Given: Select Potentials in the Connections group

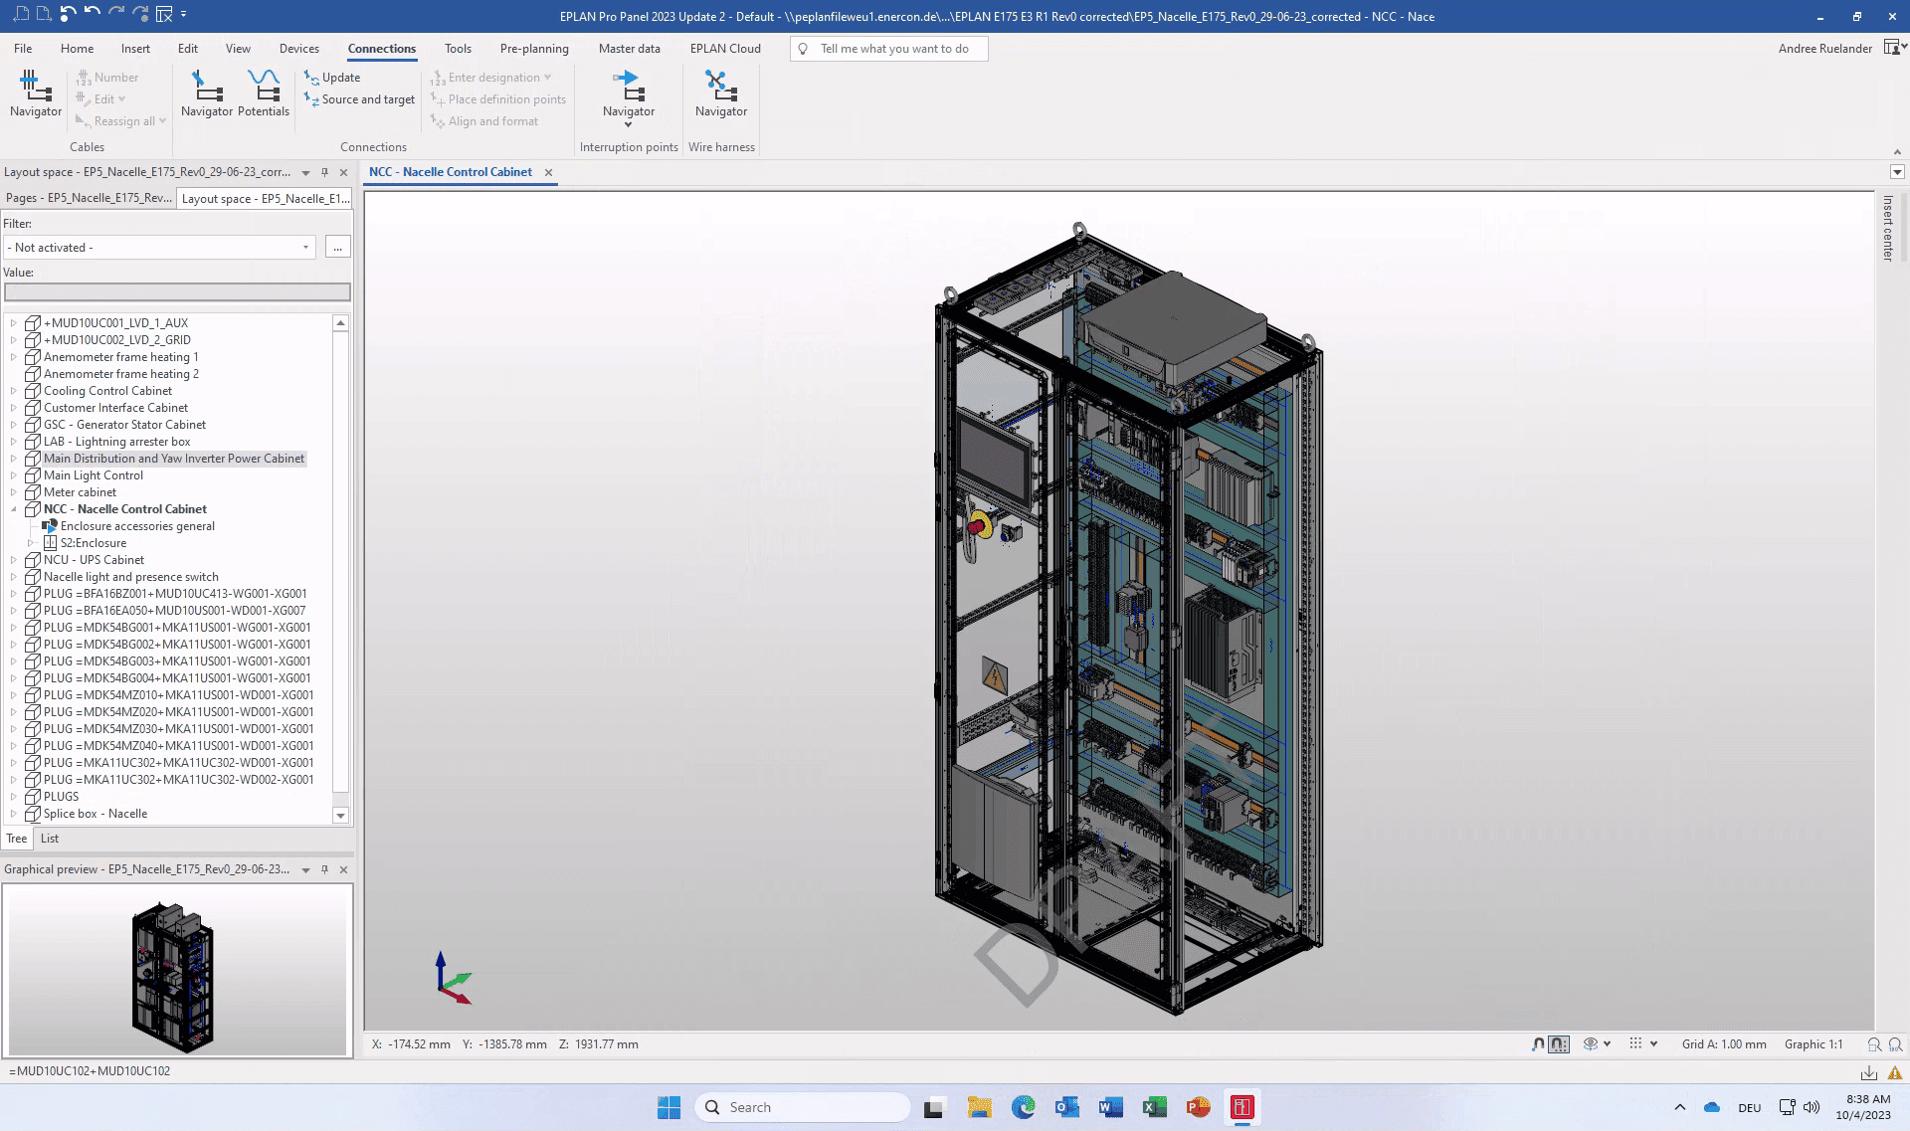Looking at the screenshot, I should pos(264,94).
